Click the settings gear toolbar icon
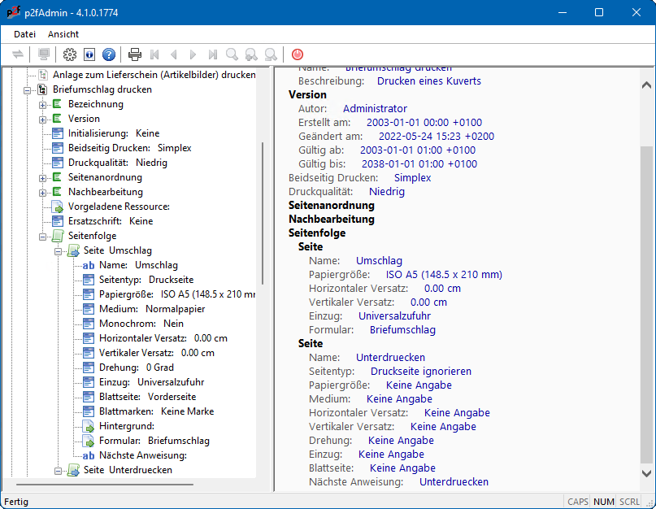 tap(70, 54)
